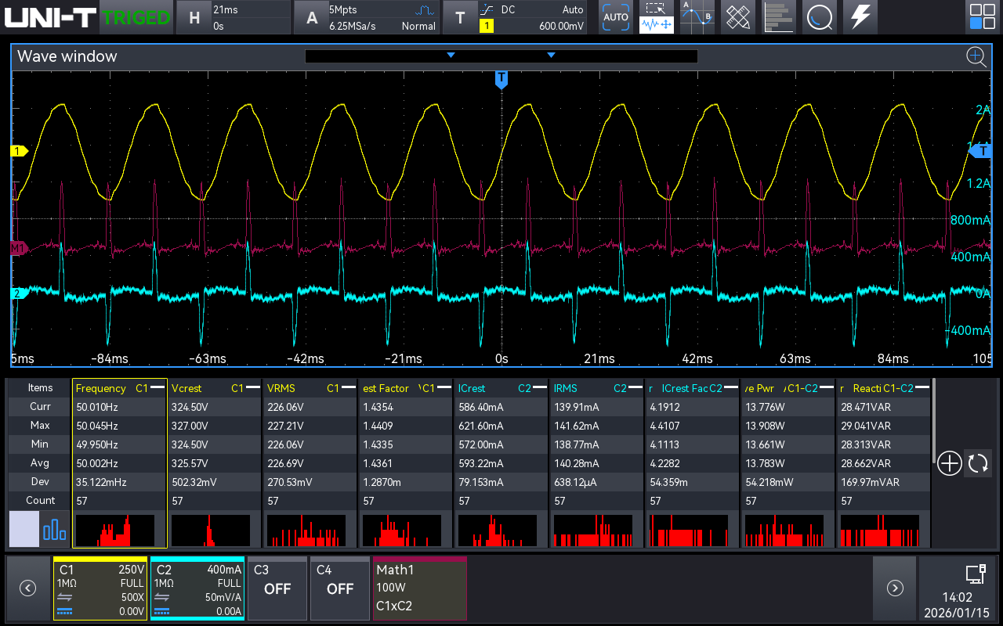Open the H horizontal timebase settings
Image resolution: width=1003 pixels, height=626 pixels.
233,17
